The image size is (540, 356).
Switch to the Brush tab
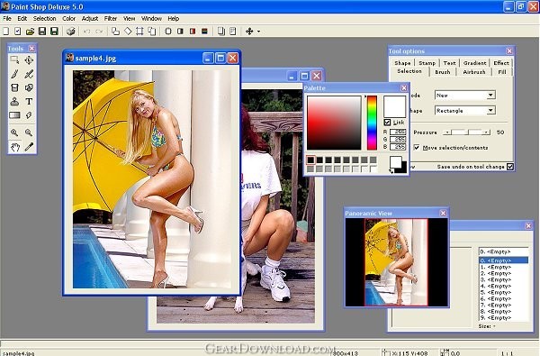point(443,72)
